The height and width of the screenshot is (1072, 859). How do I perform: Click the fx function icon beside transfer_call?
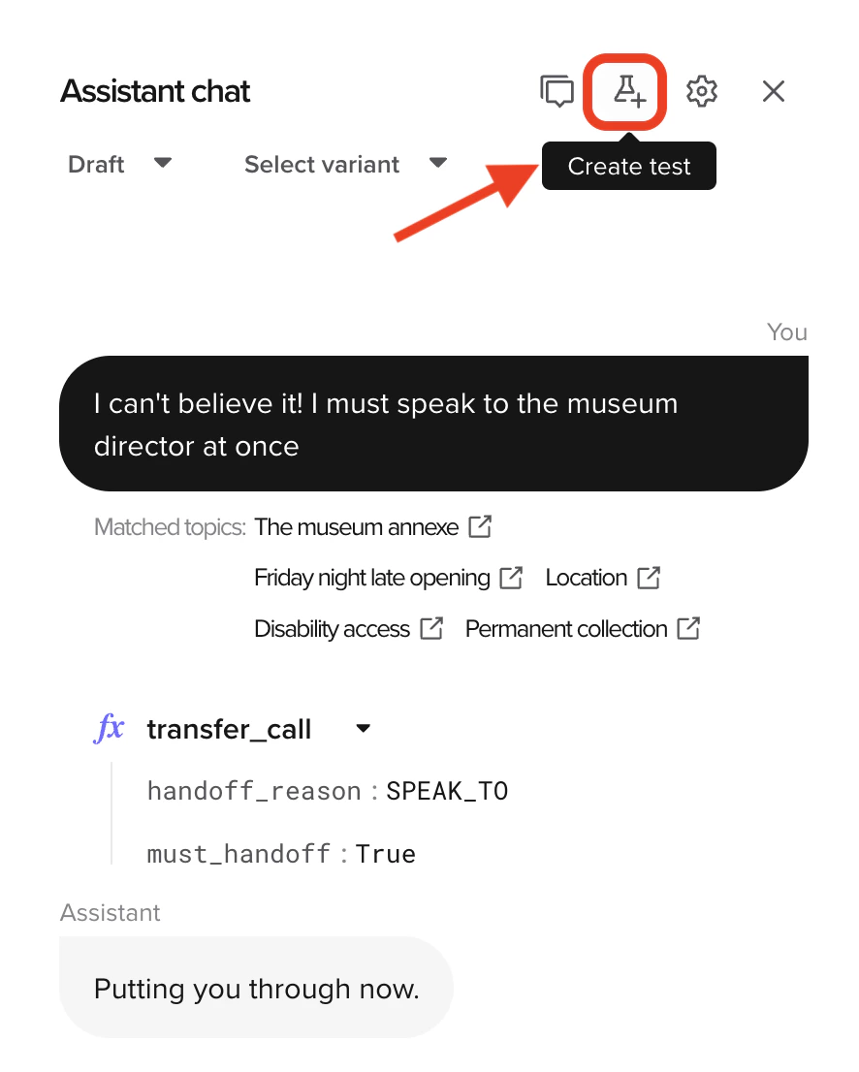(110, 728)
